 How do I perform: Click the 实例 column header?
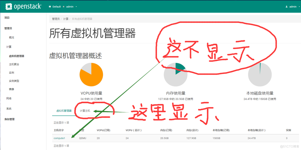[289, 130]
